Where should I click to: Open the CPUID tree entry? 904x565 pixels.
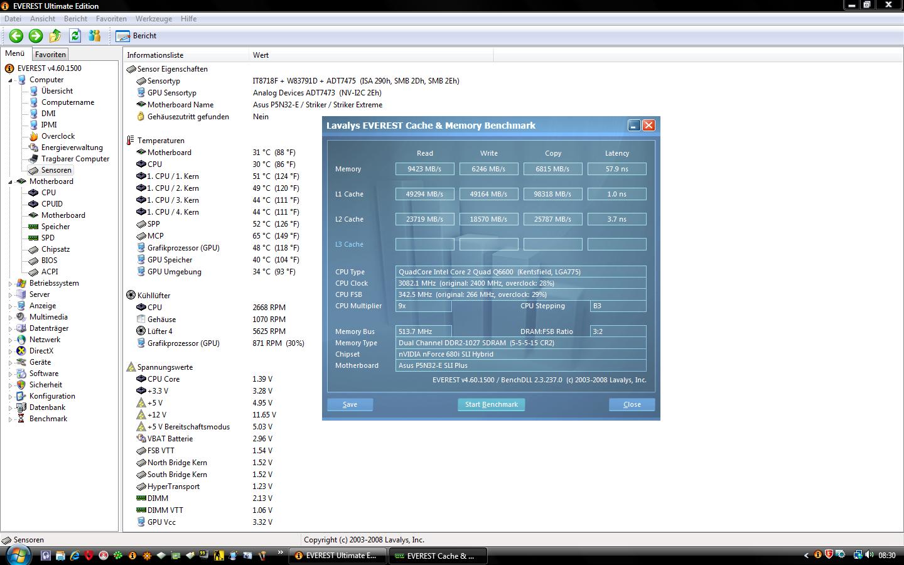point(51,204)
